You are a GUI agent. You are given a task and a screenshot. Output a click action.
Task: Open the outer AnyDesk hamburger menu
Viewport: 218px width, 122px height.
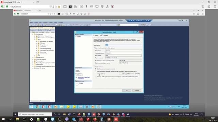(215, 6)
